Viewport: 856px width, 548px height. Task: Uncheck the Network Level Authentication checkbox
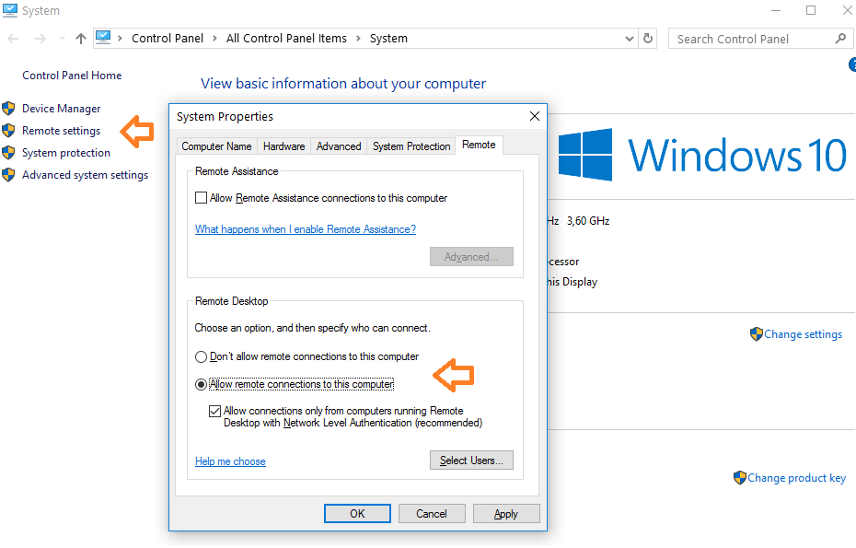215,411
